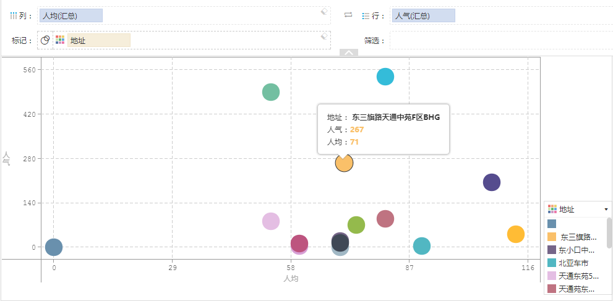Select the 人均(汇总) pill in columns
Image resolution: width=613 pixels, height=301 pixels.
click(71, 15)
